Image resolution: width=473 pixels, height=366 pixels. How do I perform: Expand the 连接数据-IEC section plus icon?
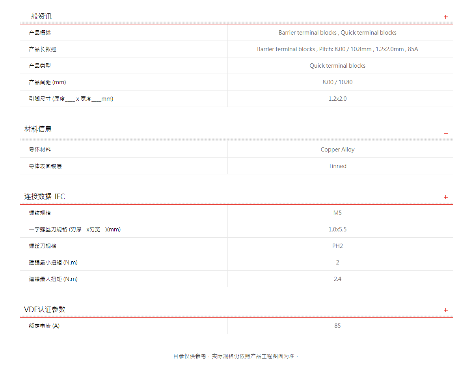(x=446, y=197)
